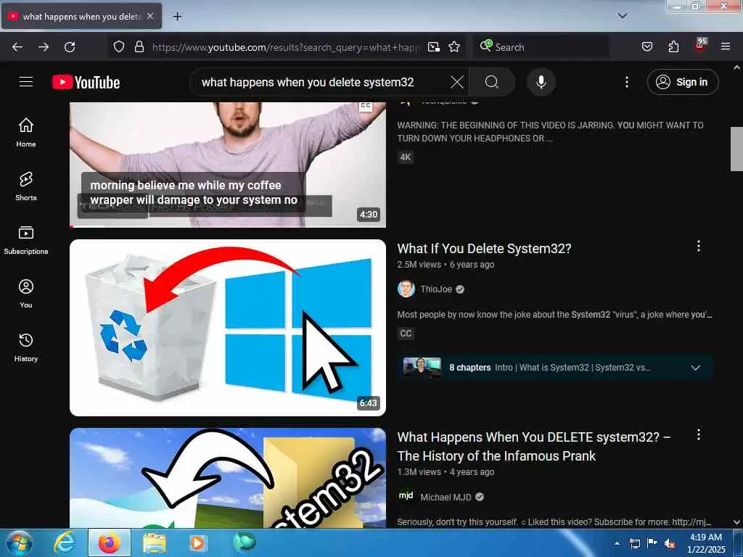Image resolution: width=743 pixels, height=557 pixels.
Task: Play the recycle bin Windows logo thumbnail
Action: coord(227,328)
